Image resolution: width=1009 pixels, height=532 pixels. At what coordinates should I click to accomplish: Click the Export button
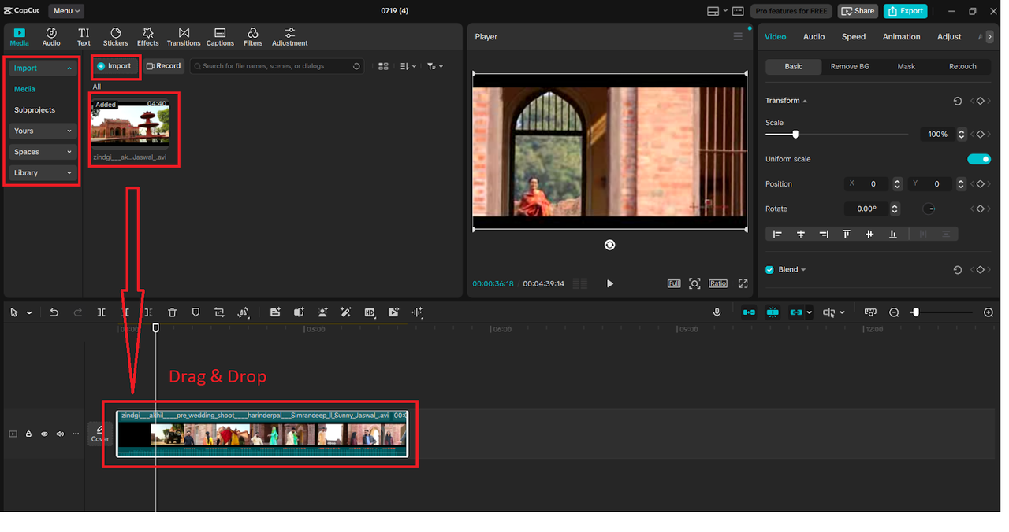coord(905,11)
